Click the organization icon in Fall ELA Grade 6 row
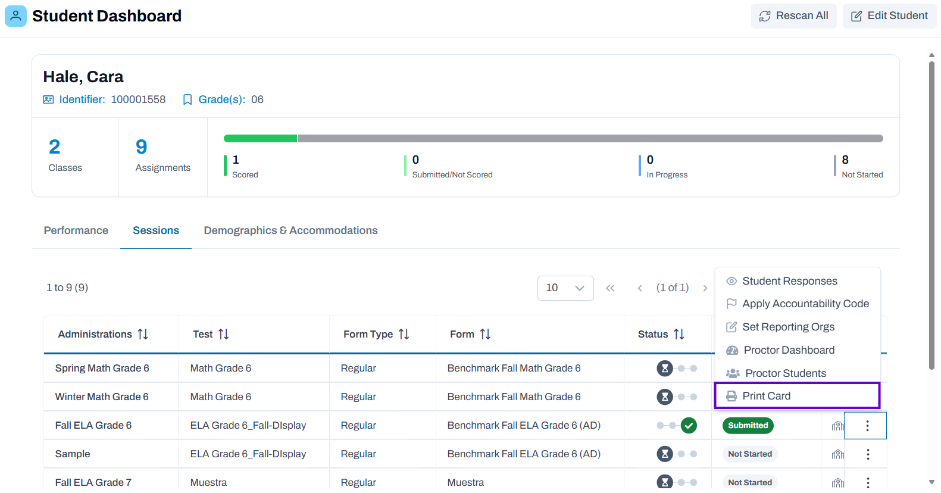941x493 pixels. coord(837,425)
